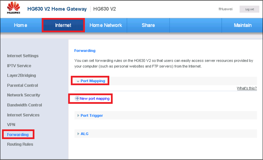263x160 pixels.
Task: Open the Home Network tab
Action: click(106, 25)
